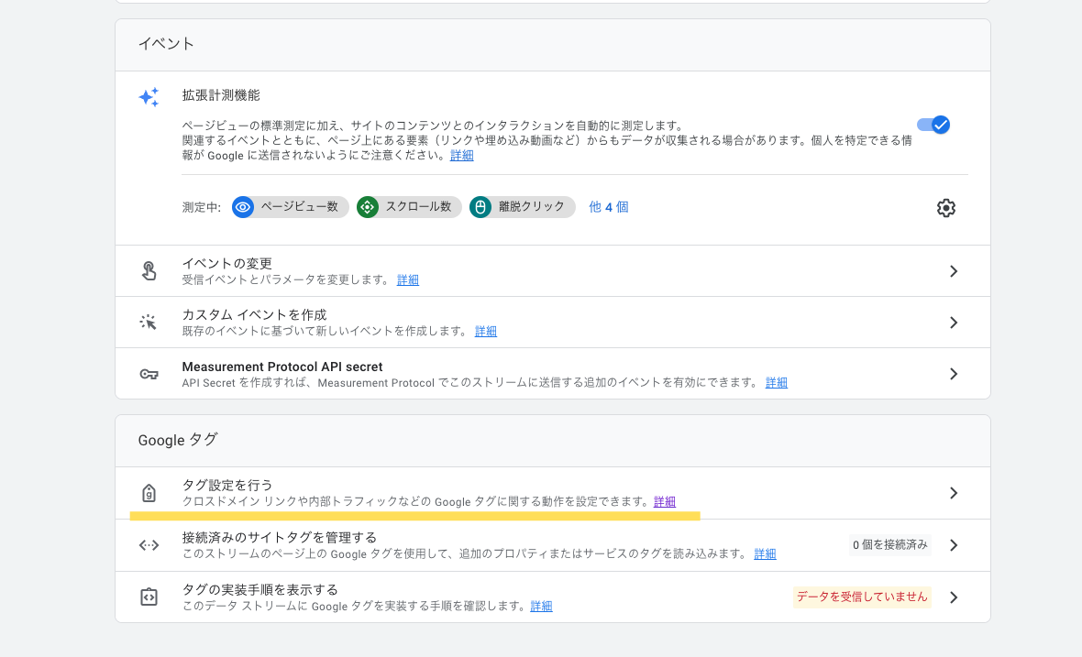Click the タグ設定を行う row title

(227, 486)
